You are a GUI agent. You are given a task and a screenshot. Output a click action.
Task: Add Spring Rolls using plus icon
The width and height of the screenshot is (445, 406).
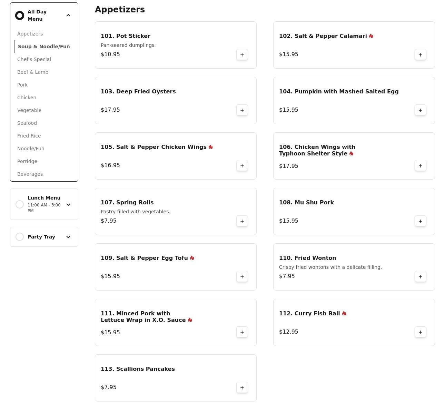pyautogui.click(x=242, y=221)
